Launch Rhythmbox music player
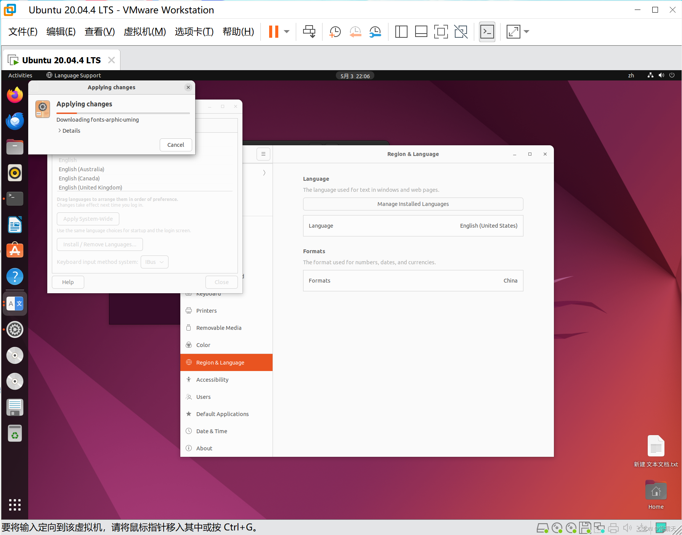Viewport: 682px width, 535px height. pyautogui.click(x=15, y=173)
